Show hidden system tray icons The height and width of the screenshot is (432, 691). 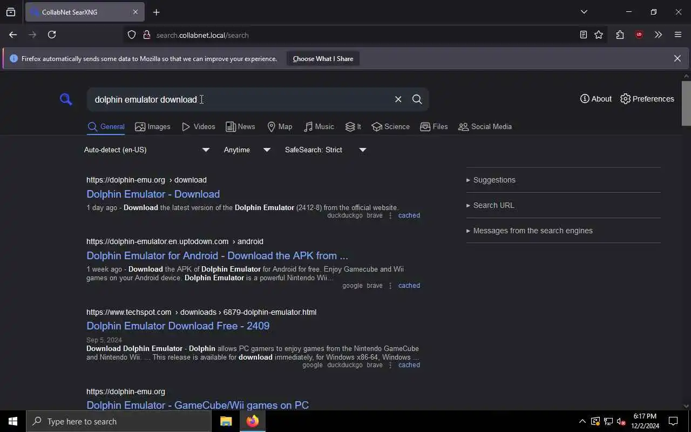582,421
